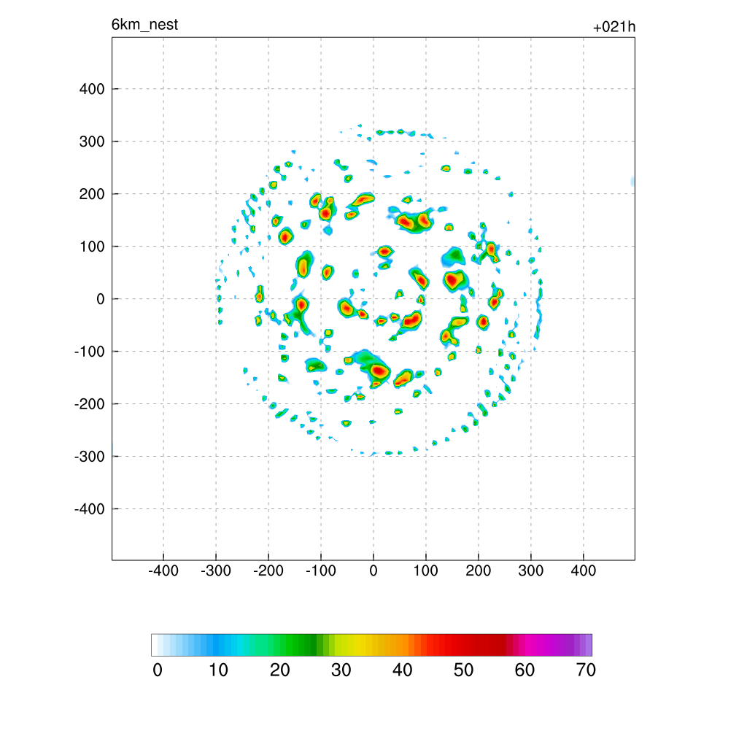Click the x-axis tick label "-300"
The width and height of the screenshot is (747, 747).
pyautogui.click(x=215, y=570)
